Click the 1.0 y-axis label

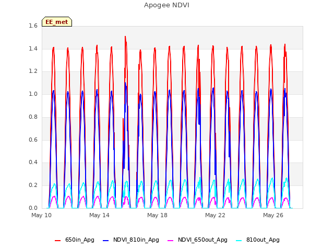pyautogui.click(x=33, y=94)
